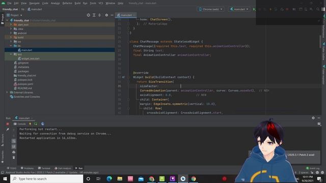Click the print icon in console sidebar
326x183 pixels.
14,152
